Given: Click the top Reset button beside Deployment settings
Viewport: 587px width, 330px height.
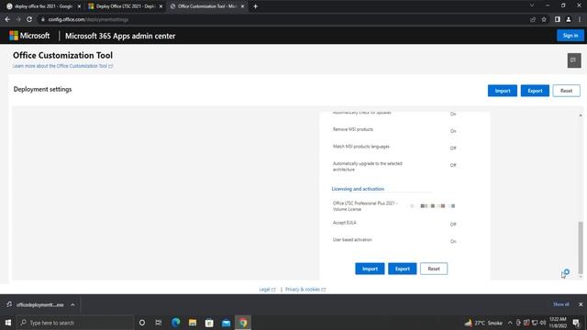Looking at the screenshot, I should click(566, 91).
